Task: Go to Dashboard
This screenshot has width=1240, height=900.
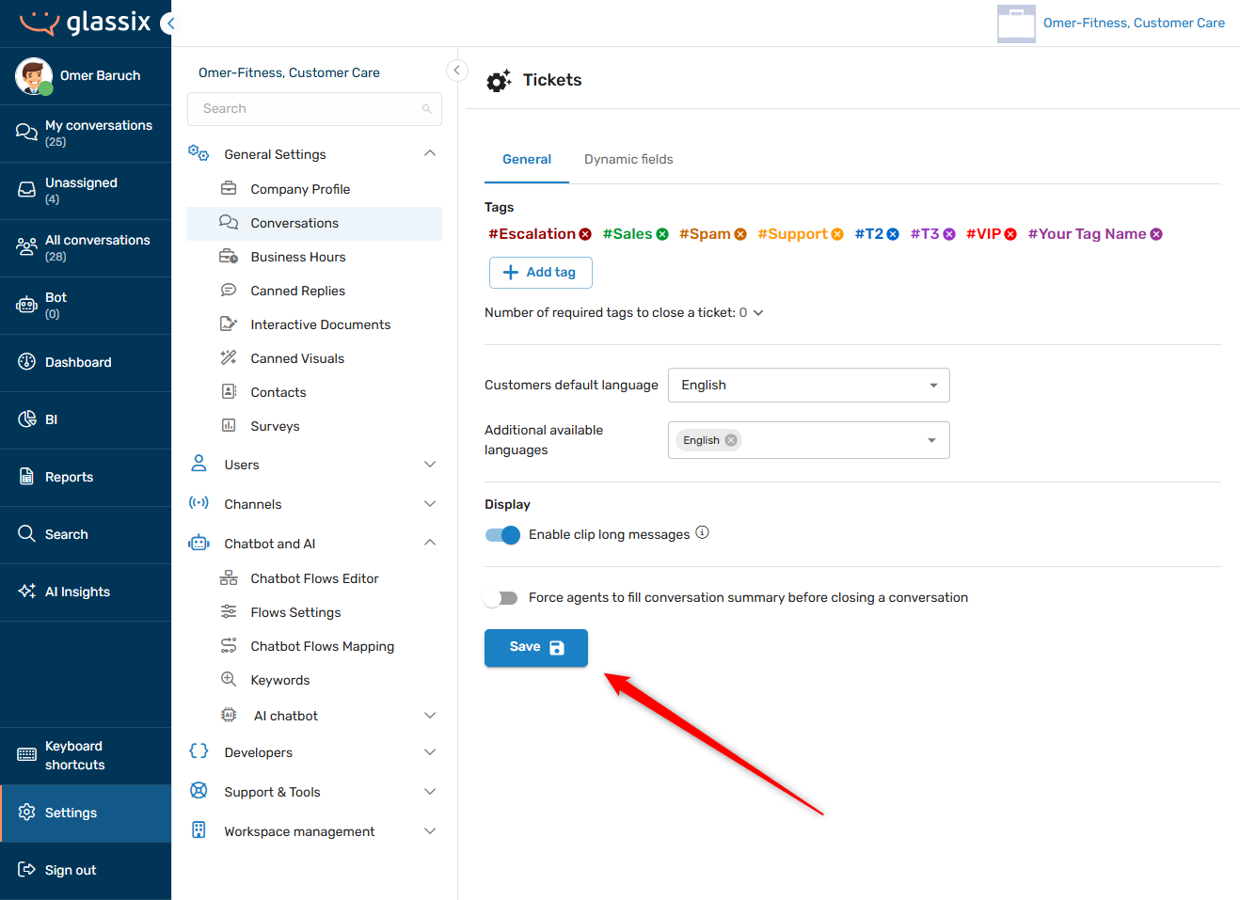Action: pos(86,362)
